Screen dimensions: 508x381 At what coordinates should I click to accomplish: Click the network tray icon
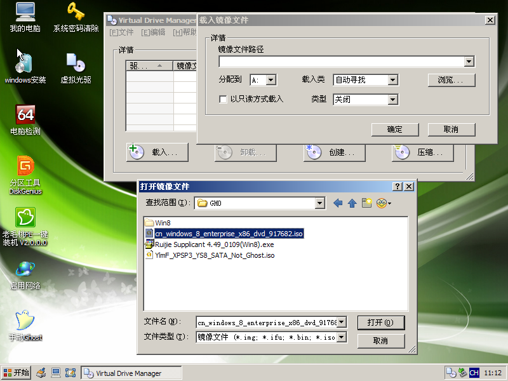pyautogui.click(x=462, y=373)
